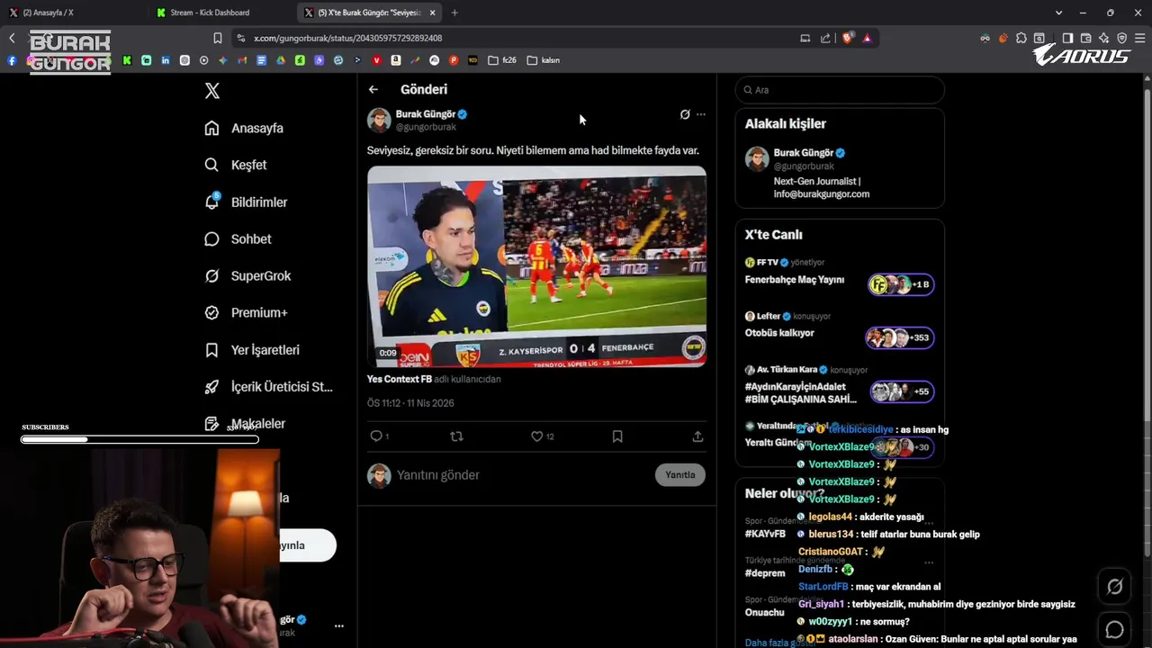Open LinkedIn bookmark in bookmarks bar
Image resolution: width=1152 pixels, height=648 pixels.
point(166,60)
